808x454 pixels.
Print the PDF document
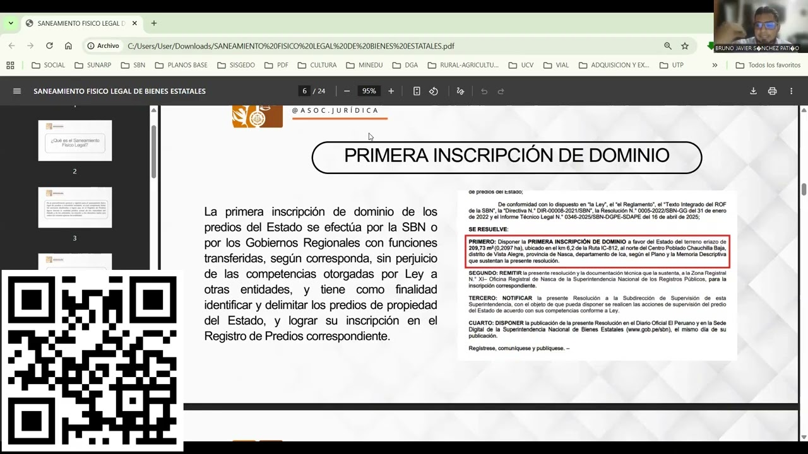click(x=772, y=91)
